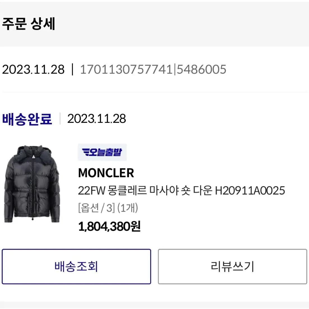This screenshot has width=309, height=309.
Task: Click the 오늘출발 same-day shipping badge
Action: coord(102,152)
